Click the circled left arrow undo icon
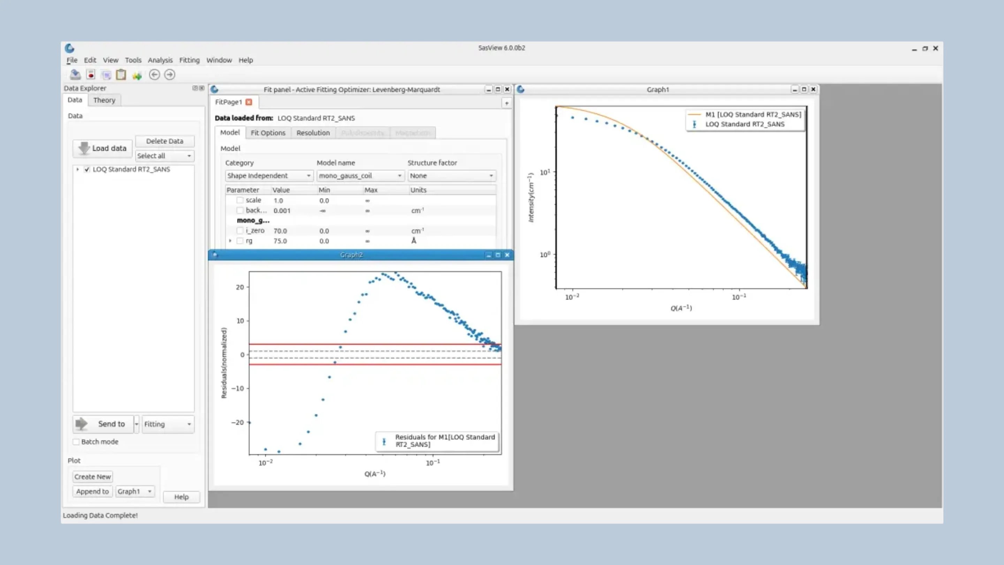This screenshot has width=1004, height=565. (154, 75)
